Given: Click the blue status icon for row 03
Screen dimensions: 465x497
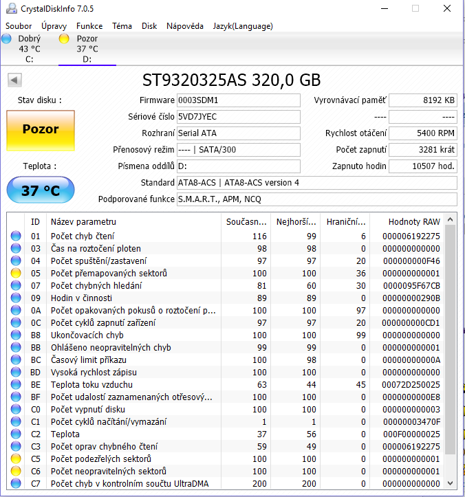Looking at the screenshot, I should (16, 248).
